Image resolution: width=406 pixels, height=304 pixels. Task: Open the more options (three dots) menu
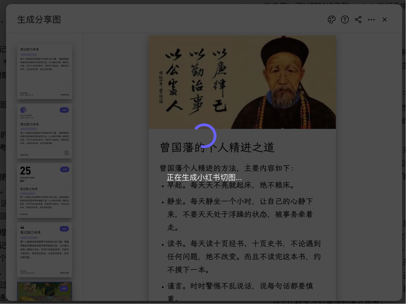pyautogui.click(x=371, y=20)
